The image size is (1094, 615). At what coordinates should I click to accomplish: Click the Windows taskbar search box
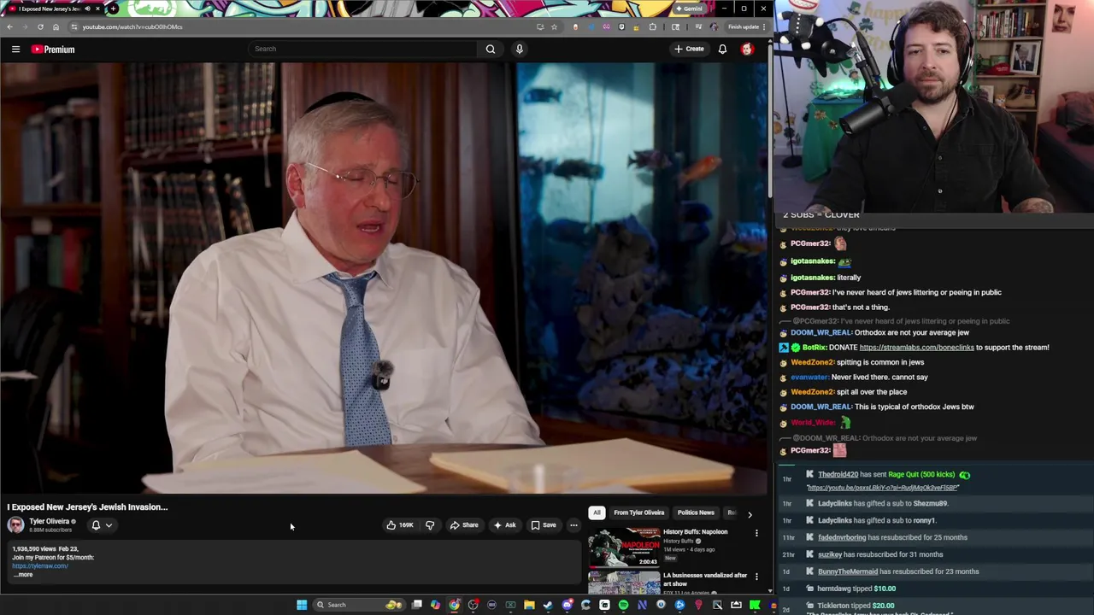pyautogui.click(x=359, y=605)
